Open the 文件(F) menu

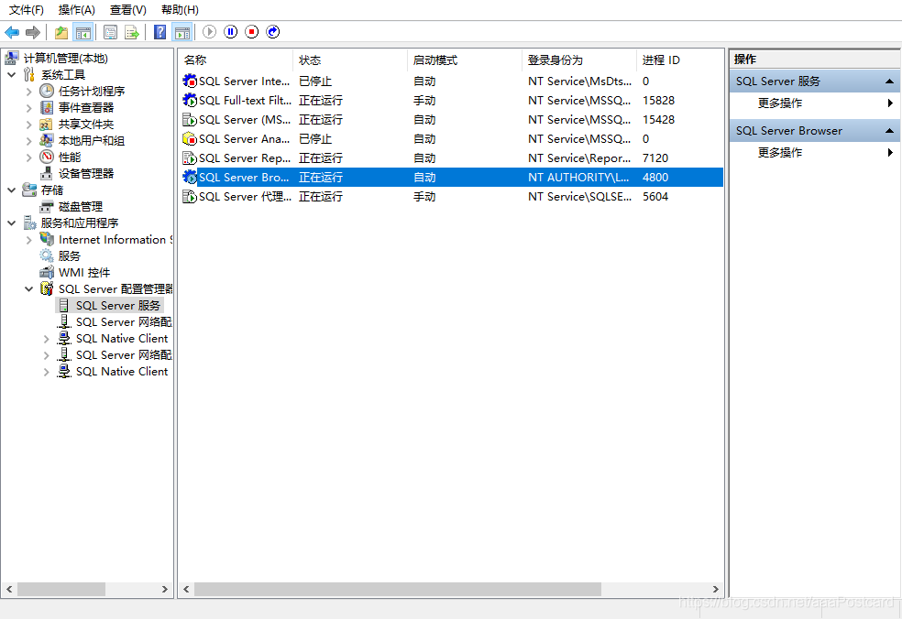tap(26, 10)
